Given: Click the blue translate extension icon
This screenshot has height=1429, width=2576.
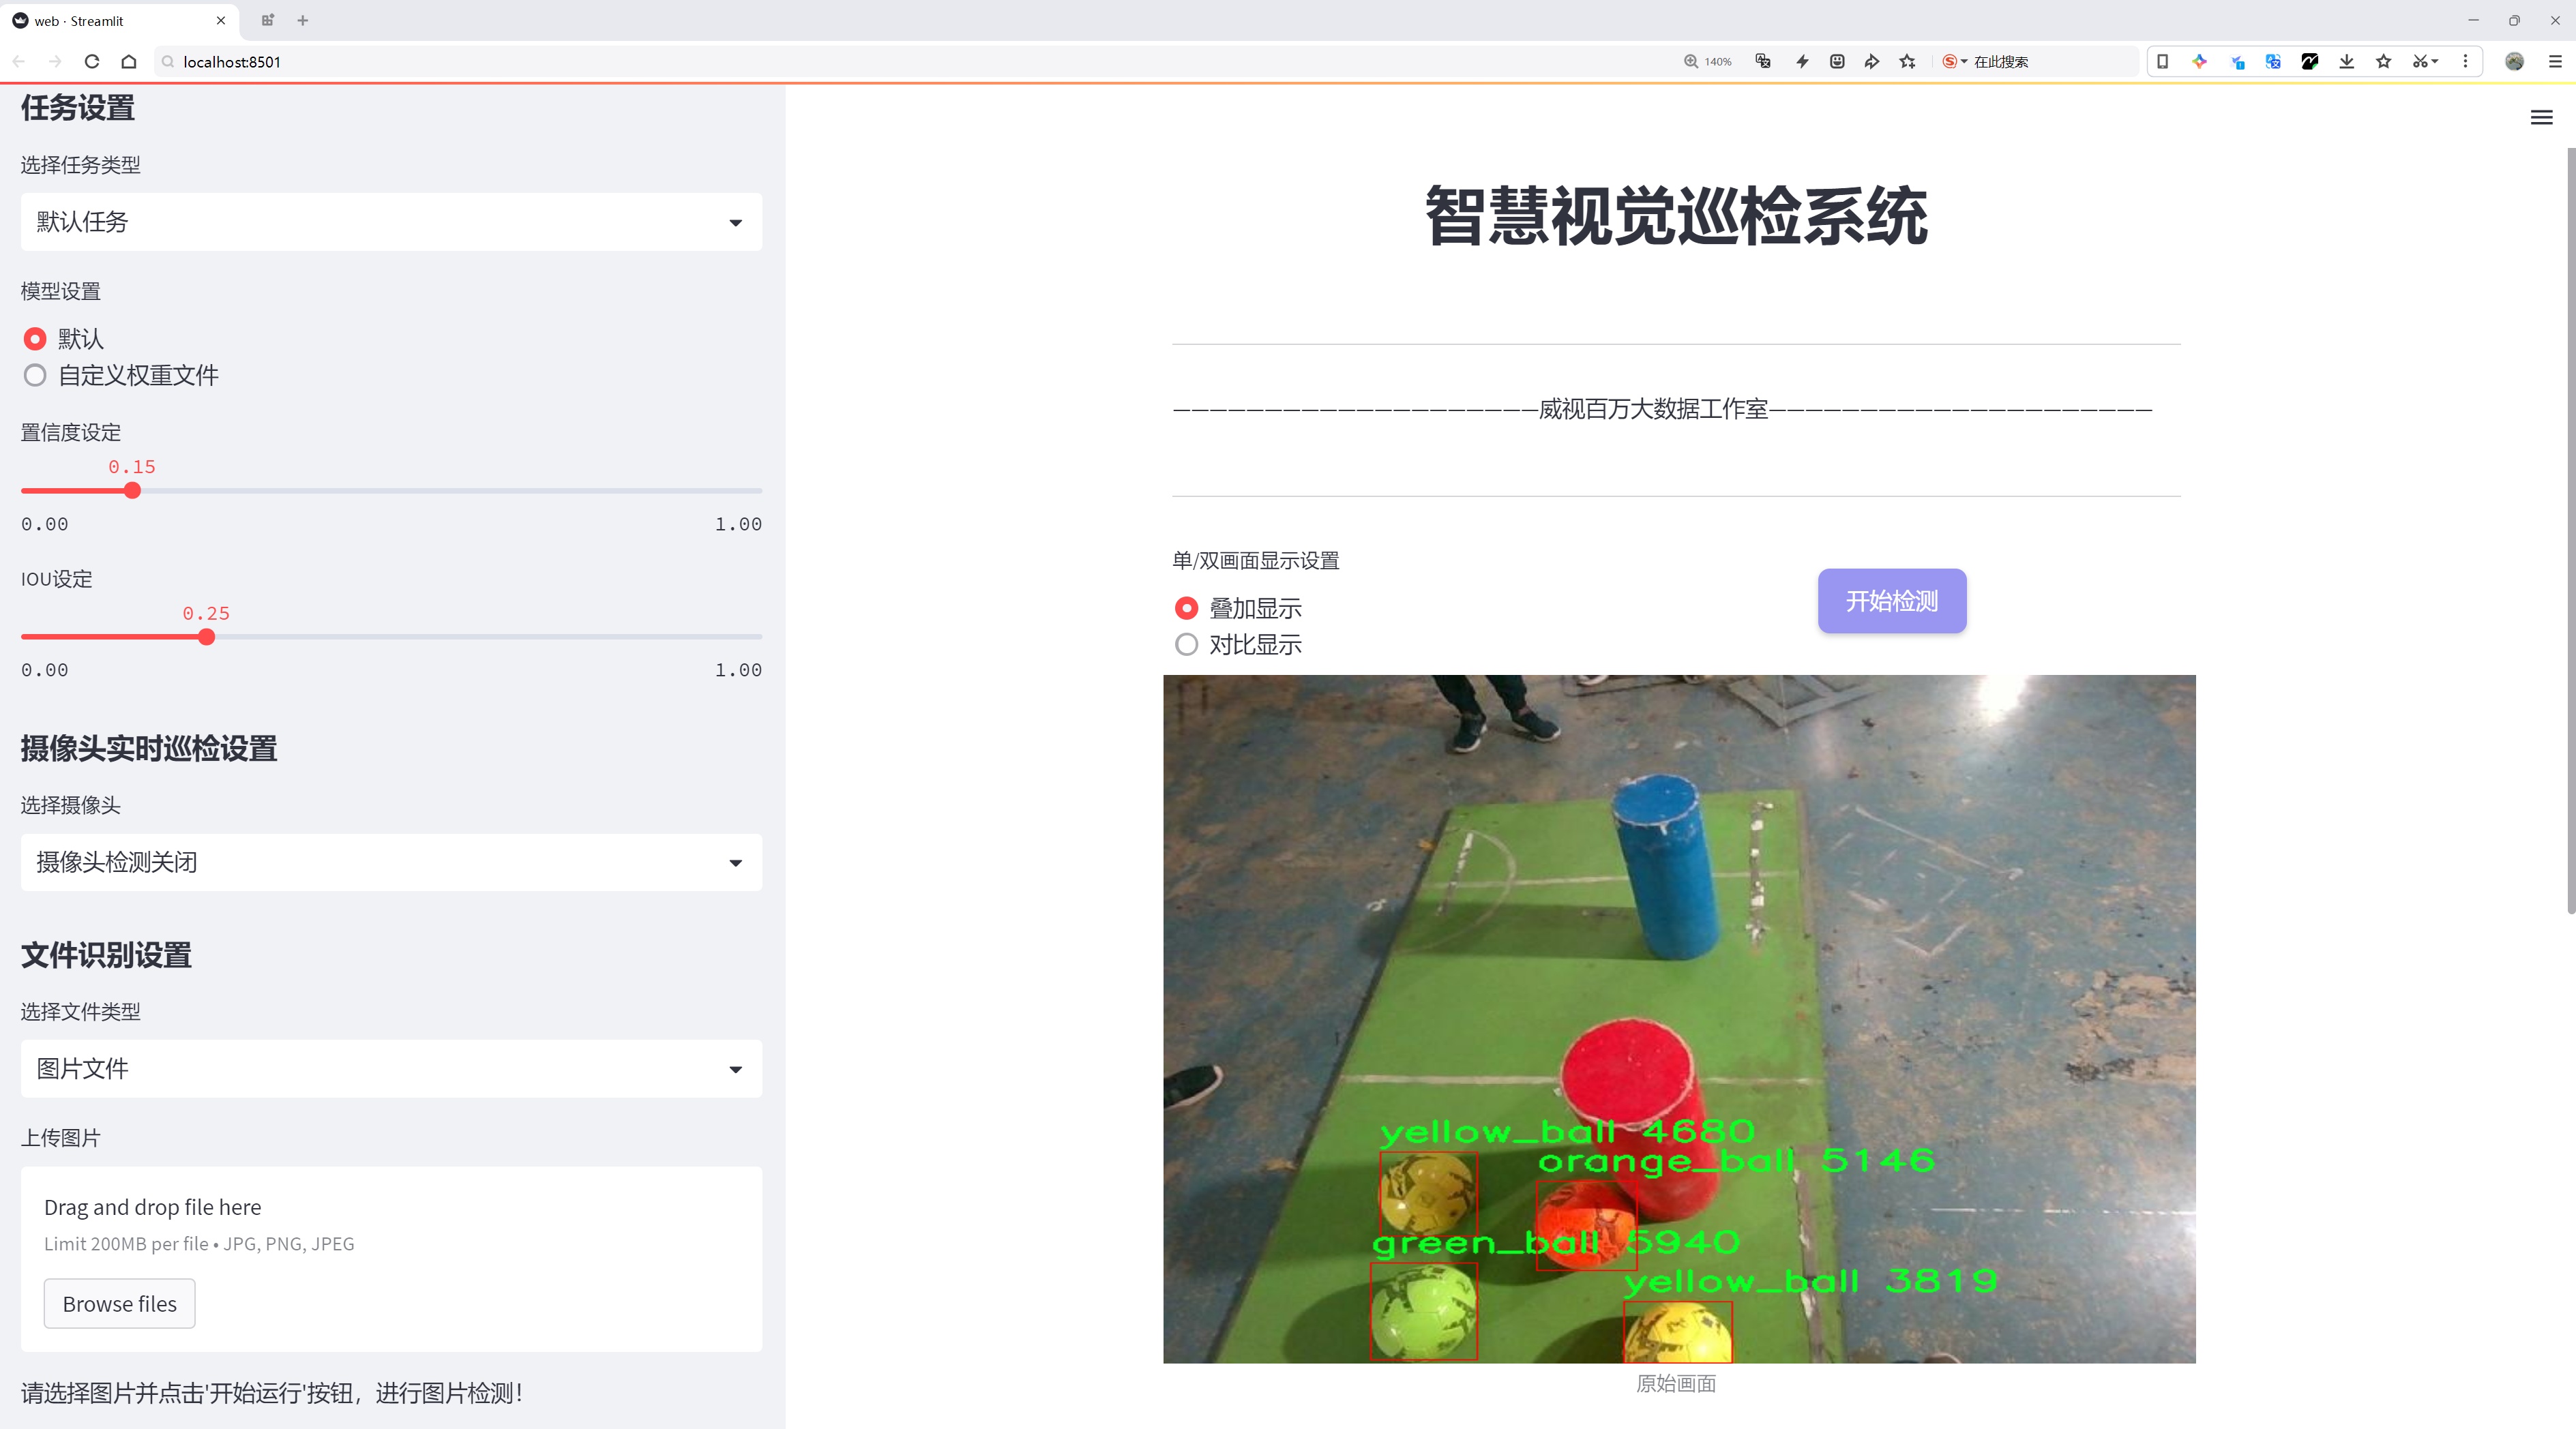Looking at the screenshot, I should tap(2273, 61).
